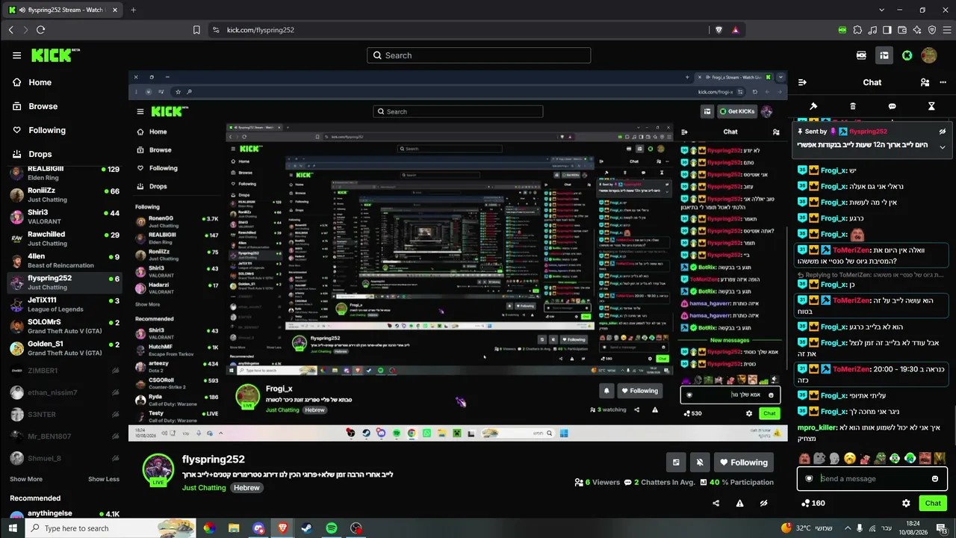956x538 pixels.
Task: Open the Brave VPN shield icon
Action: (x=932, y=30)
